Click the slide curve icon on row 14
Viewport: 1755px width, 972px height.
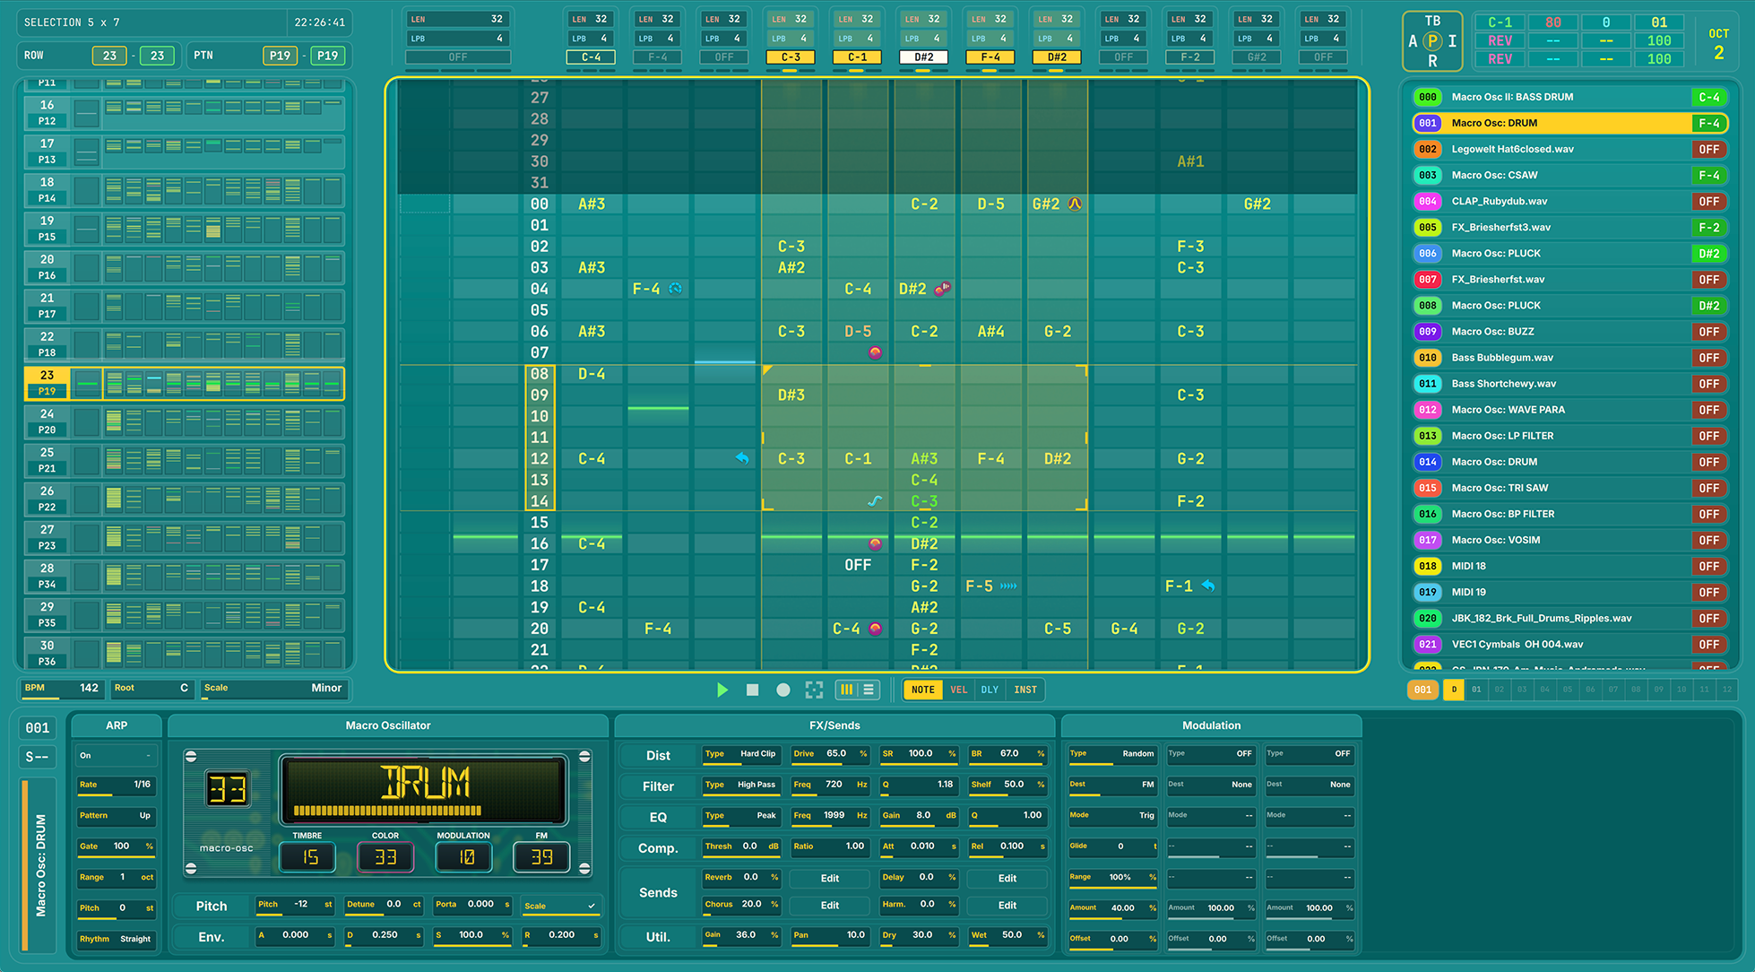[875, 501]
